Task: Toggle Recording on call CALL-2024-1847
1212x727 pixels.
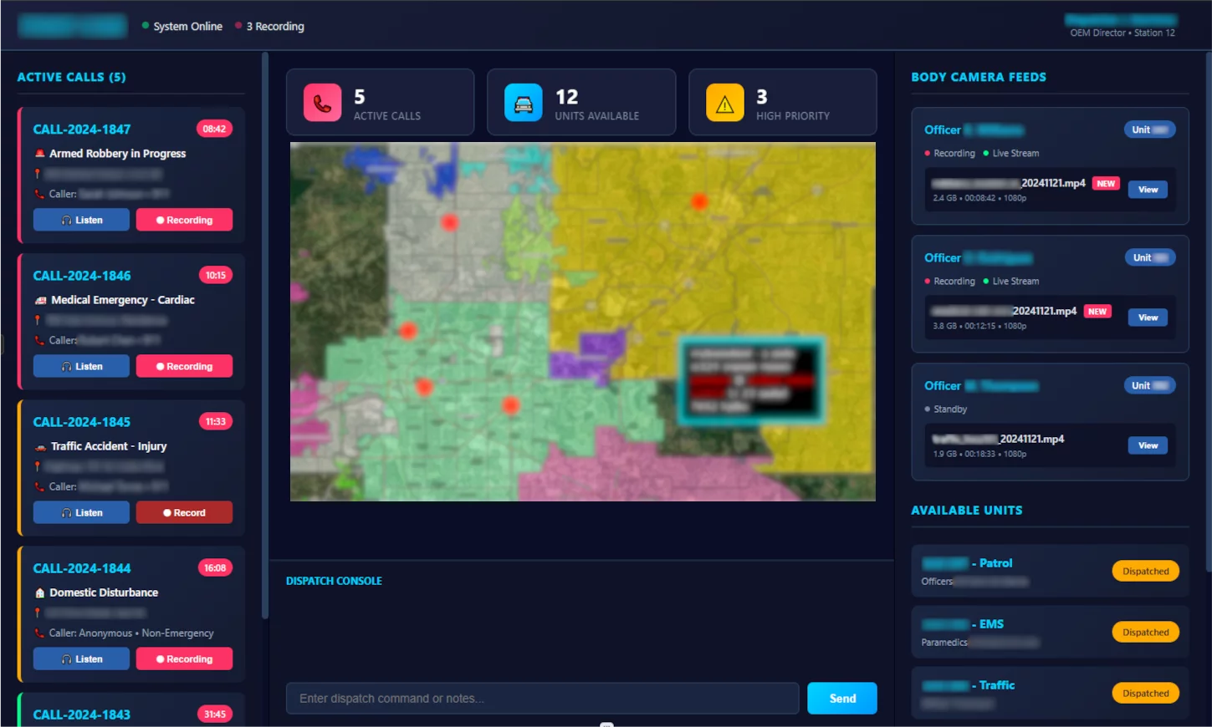Action: coord(184,220)
